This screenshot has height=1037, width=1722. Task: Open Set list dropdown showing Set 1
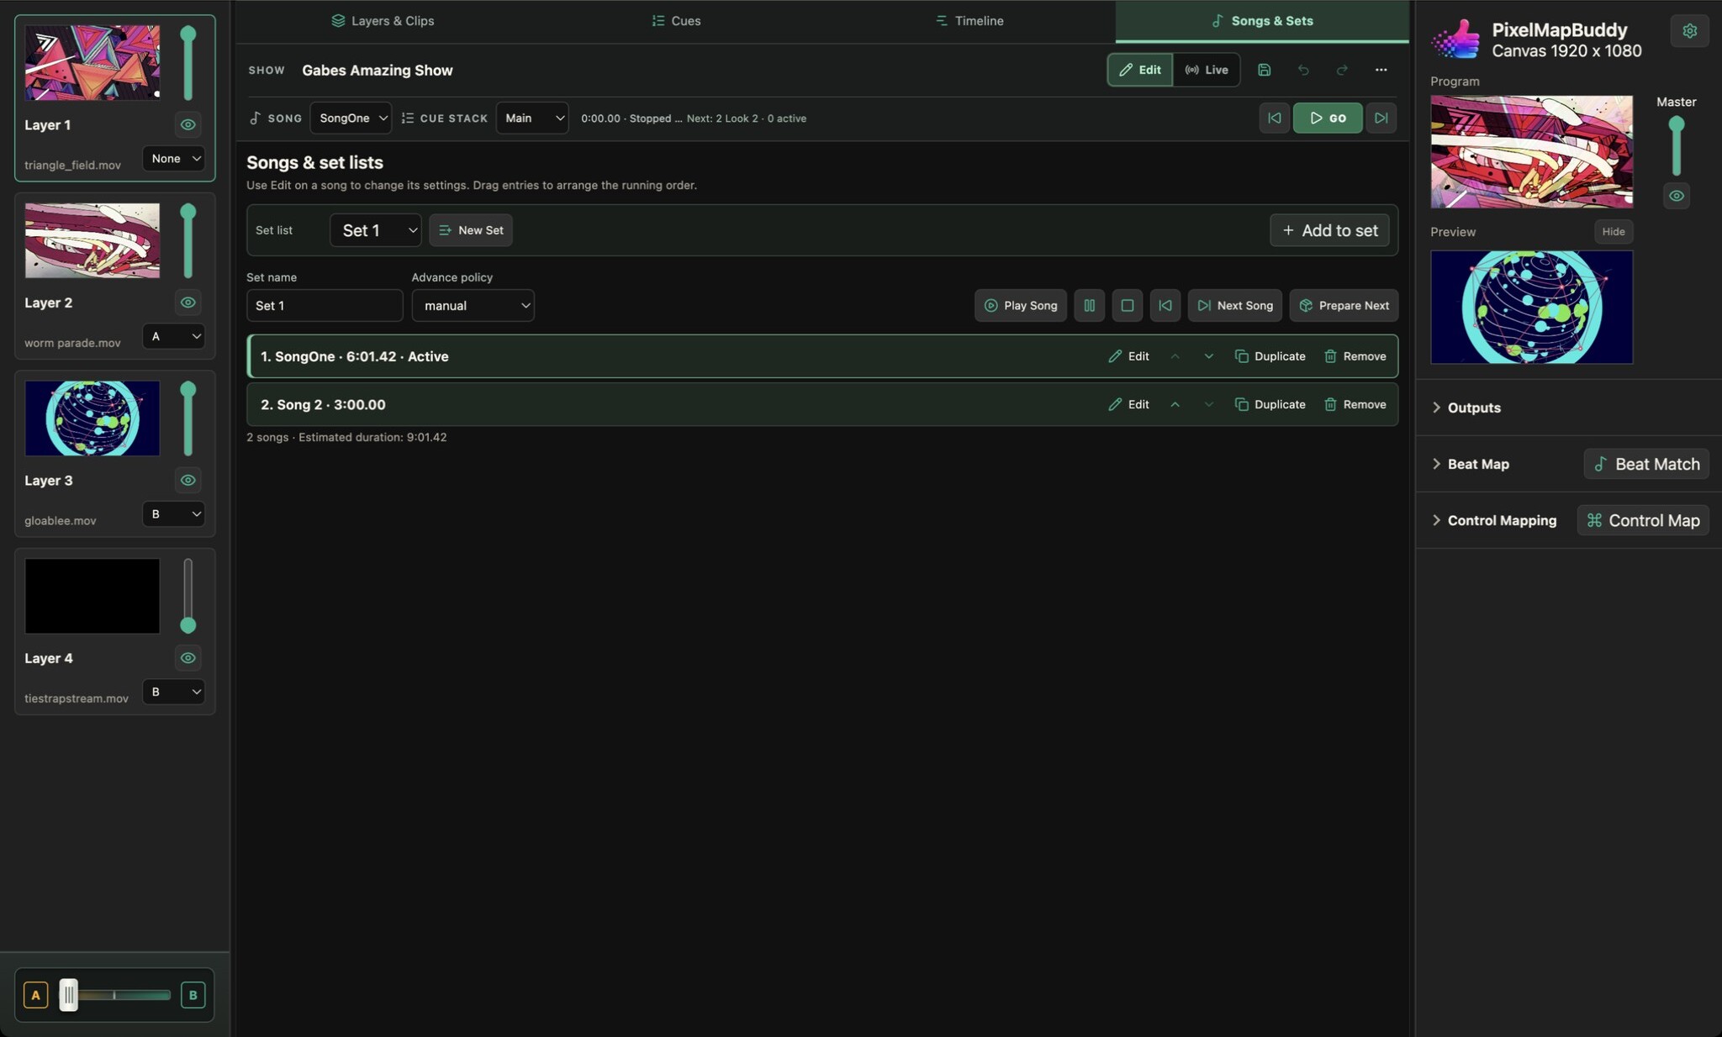[x=376, y=230]
